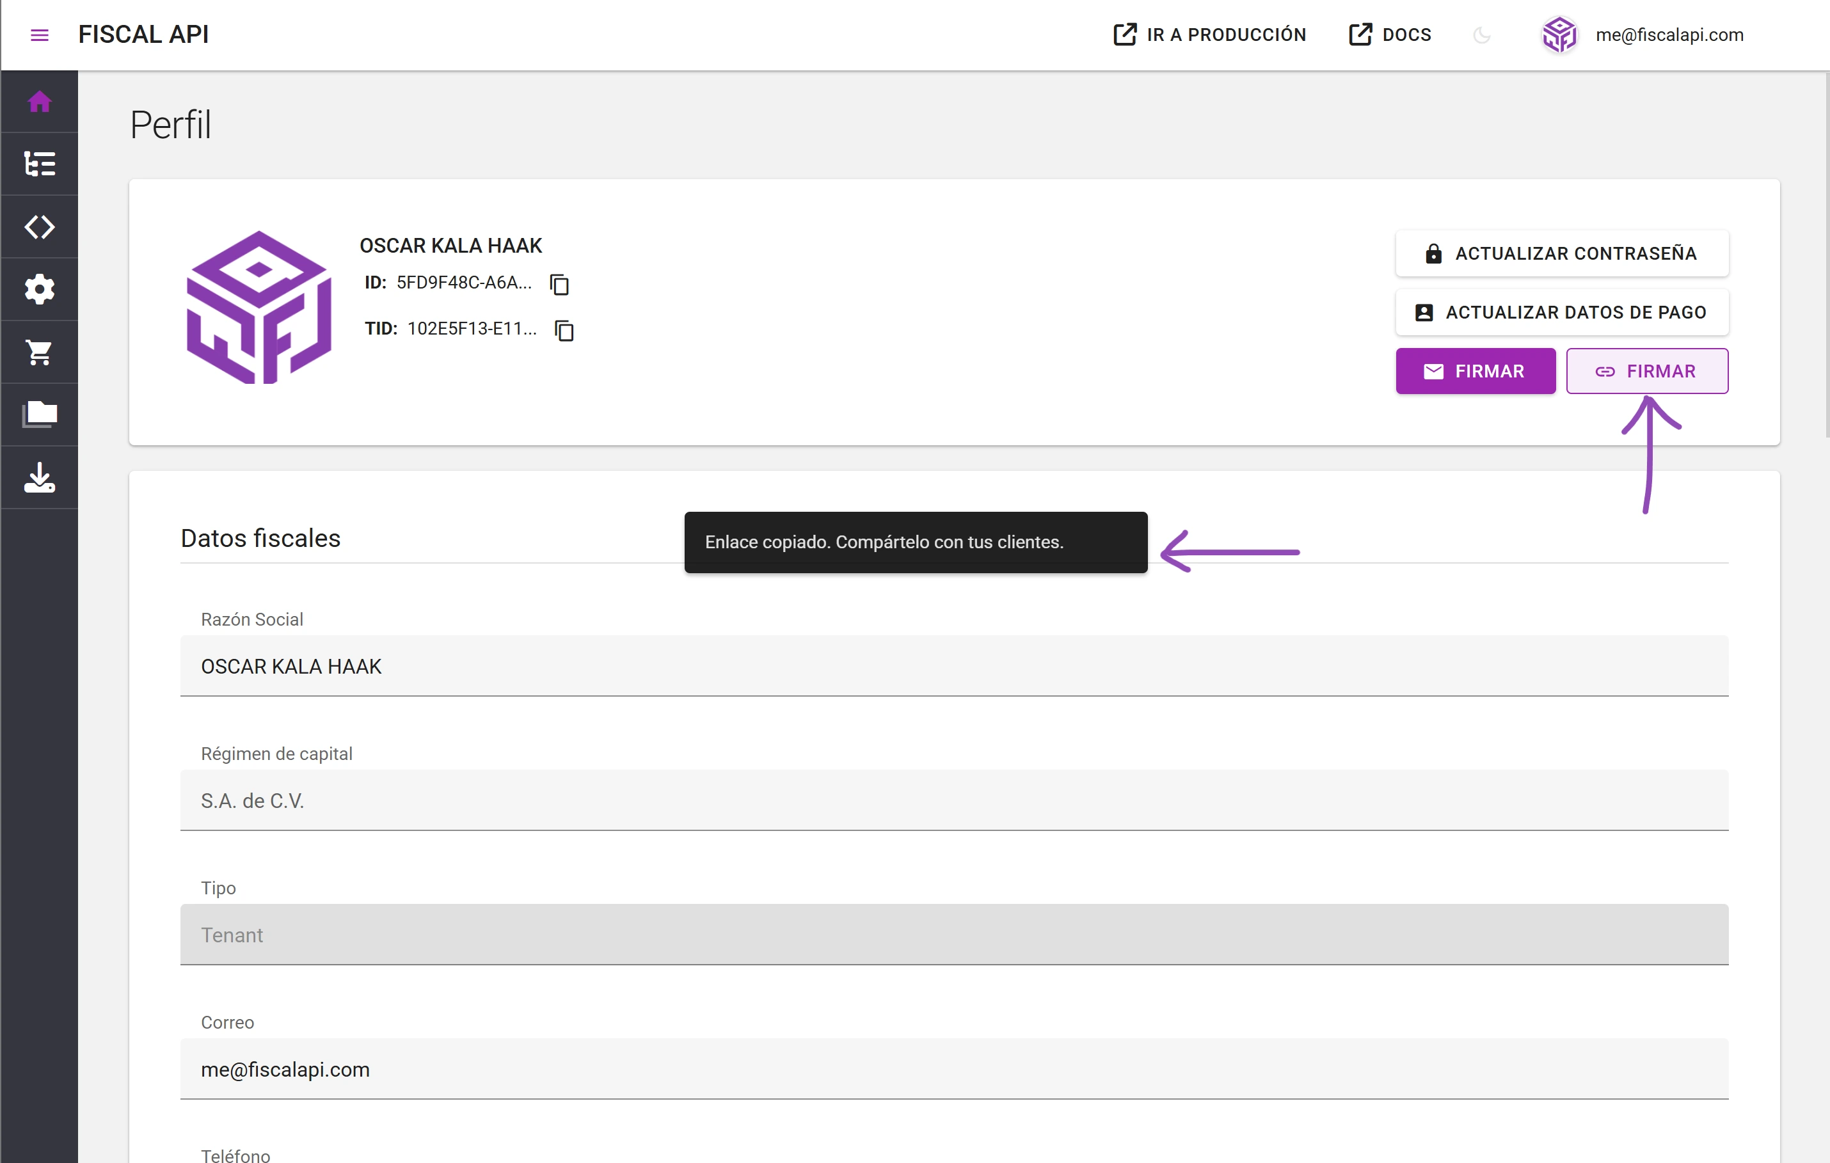Open the list tree sidebar icon
Viewport: 1830px width, 1163px height.
40,164
